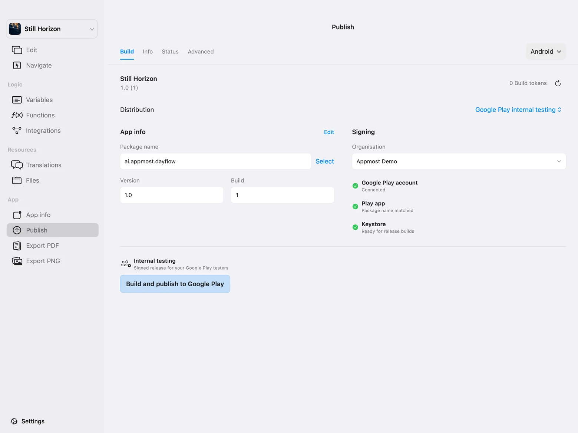Click the Integrations nodes icon

coord(17,131)
